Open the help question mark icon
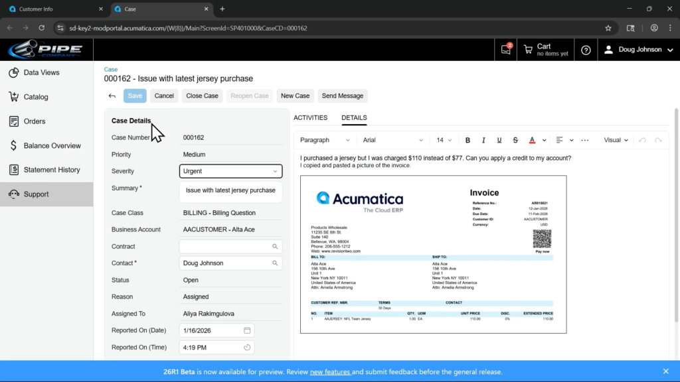The image size is (680, 382). point(586,50)
